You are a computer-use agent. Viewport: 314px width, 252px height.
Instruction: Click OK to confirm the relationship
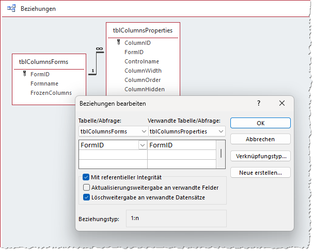[x=260, y=123]
